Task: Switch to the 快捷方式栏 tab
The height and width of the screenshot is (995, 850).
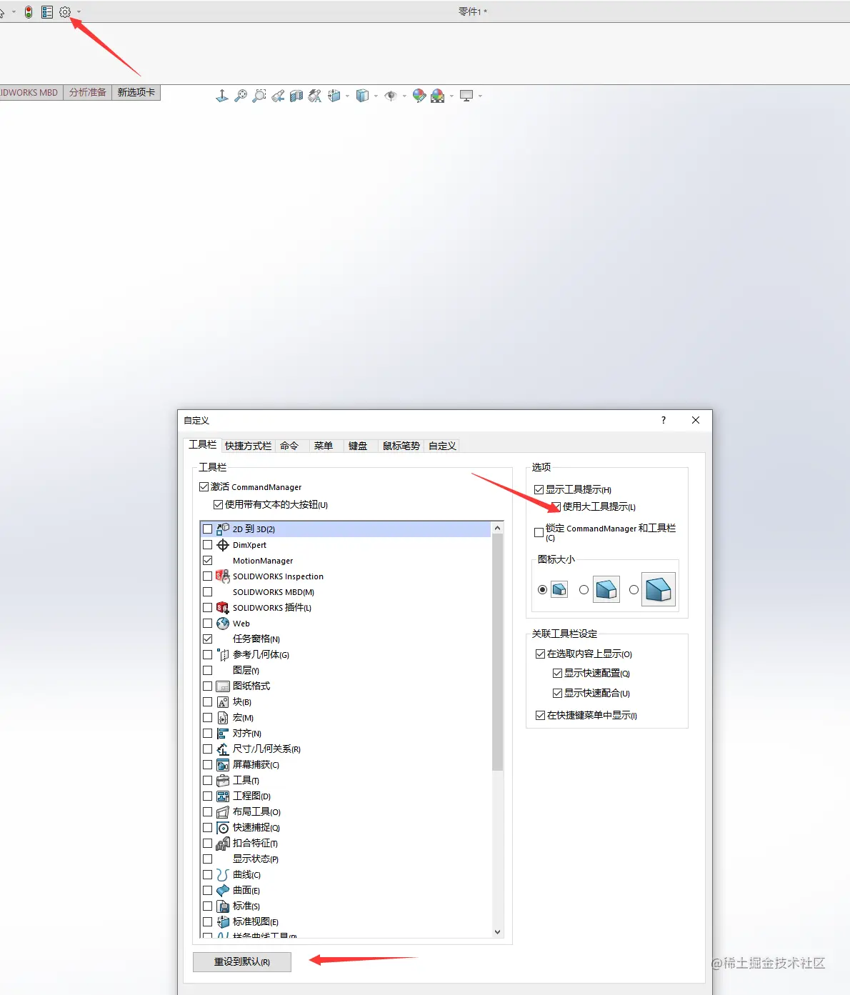Action: (248, 446)
